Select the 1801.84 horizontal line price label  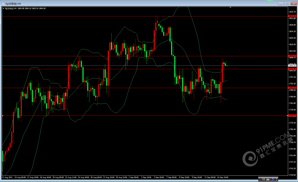coord(292,69)
